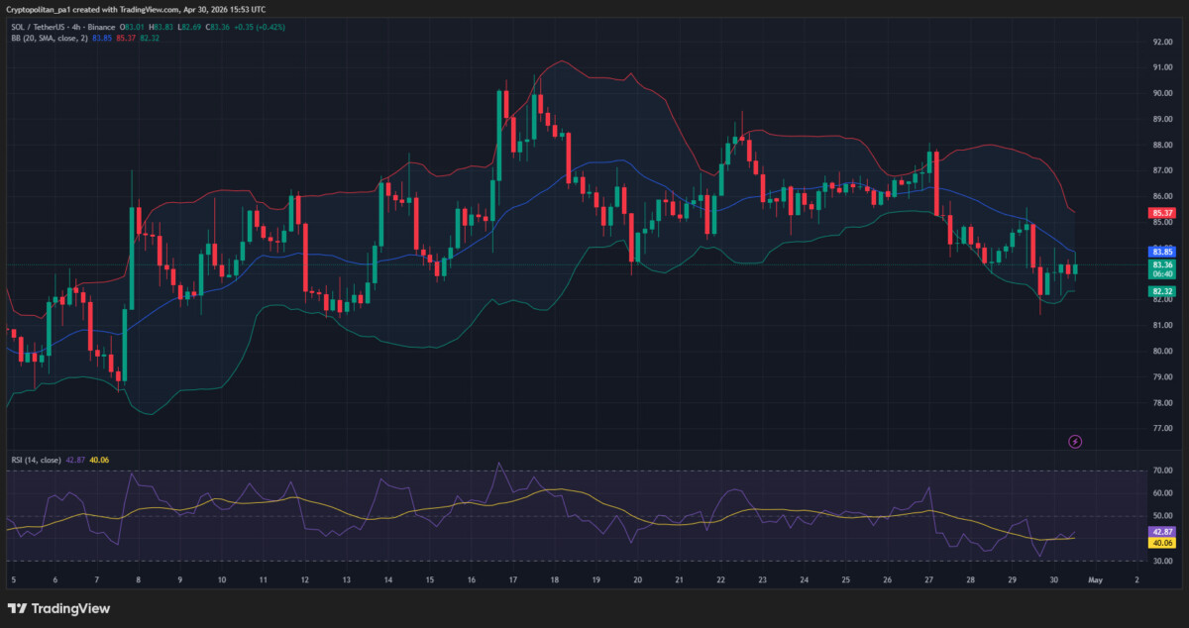1189x628 pixels.
Task: Click the green 83.36 current price label
Action: (x=1162, y=265)
